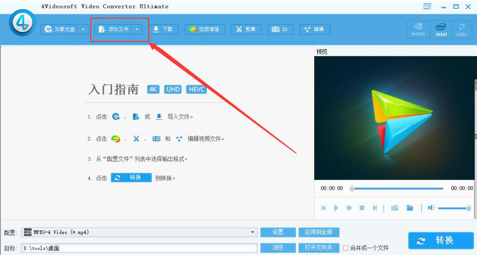Click the Load Disc (加载光盘) button
This screenshot has width=477, height=255.
(x=60, y=29)
